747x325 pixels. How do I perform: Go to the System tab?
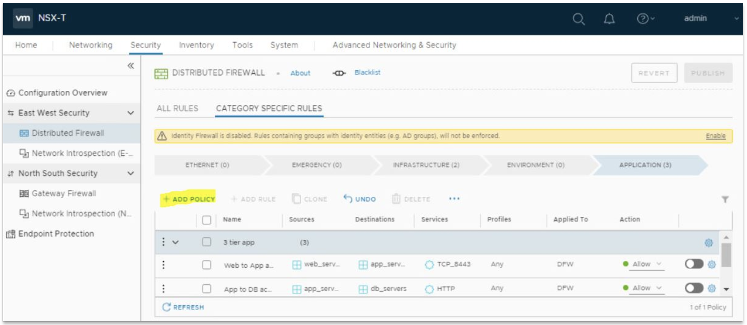click(x=284, y=45)
